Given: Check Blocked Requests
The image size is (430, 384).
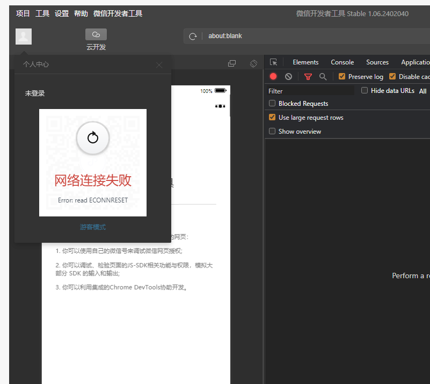Looking at the screenshot, I should [272, 103].
